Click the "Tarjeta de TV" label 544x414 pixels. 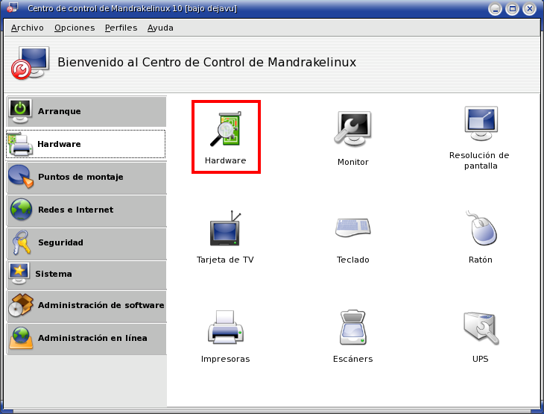tap(225, 260)
